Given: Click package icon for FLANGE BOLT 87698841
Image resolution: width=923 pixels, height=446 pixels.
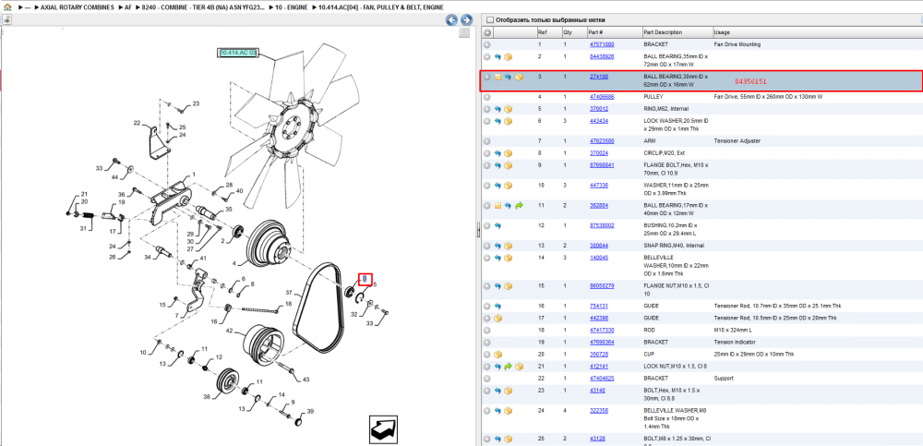Looking at the screenshot, I should (x=508, y=165).
